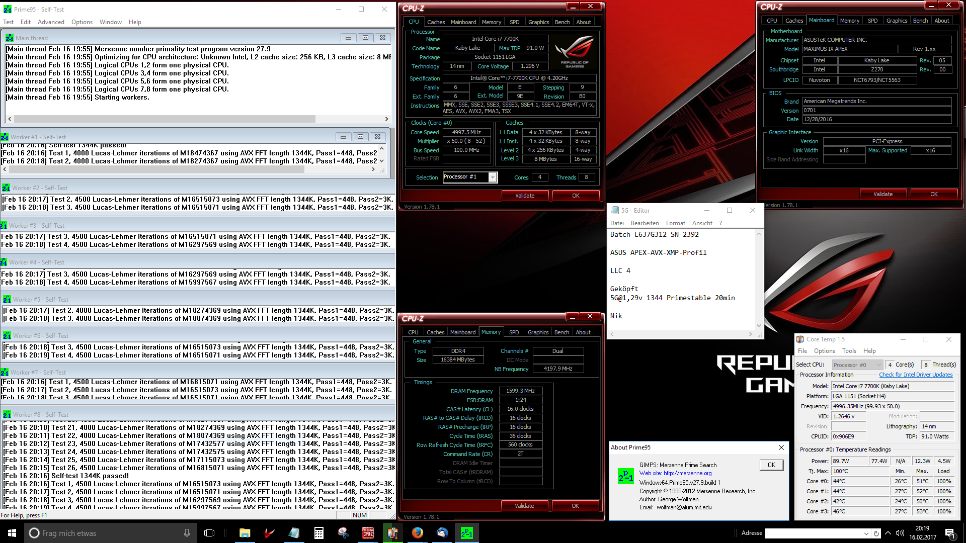Show hidden system tray icons chevron
This screenshot has height=543, width=966.
(x=888, y=533)
